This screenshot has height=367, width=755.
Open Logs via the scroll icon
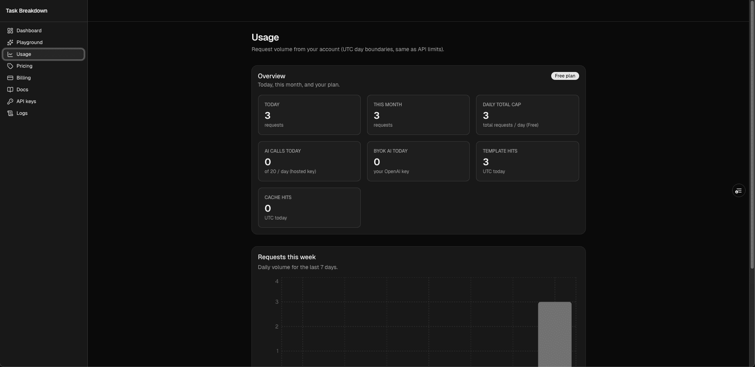(10, 113)
